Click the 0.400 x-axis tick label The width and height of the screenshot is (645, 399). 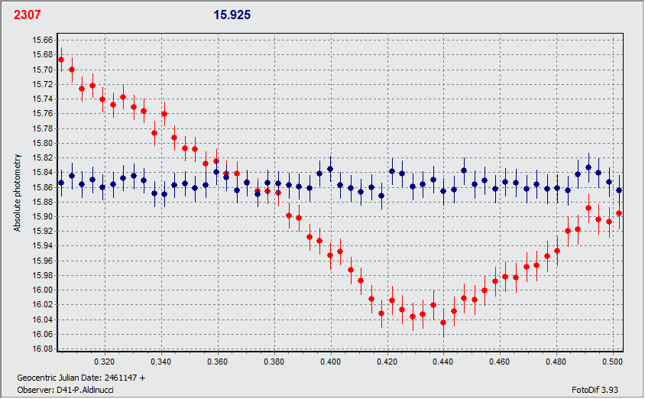(331, 361)
